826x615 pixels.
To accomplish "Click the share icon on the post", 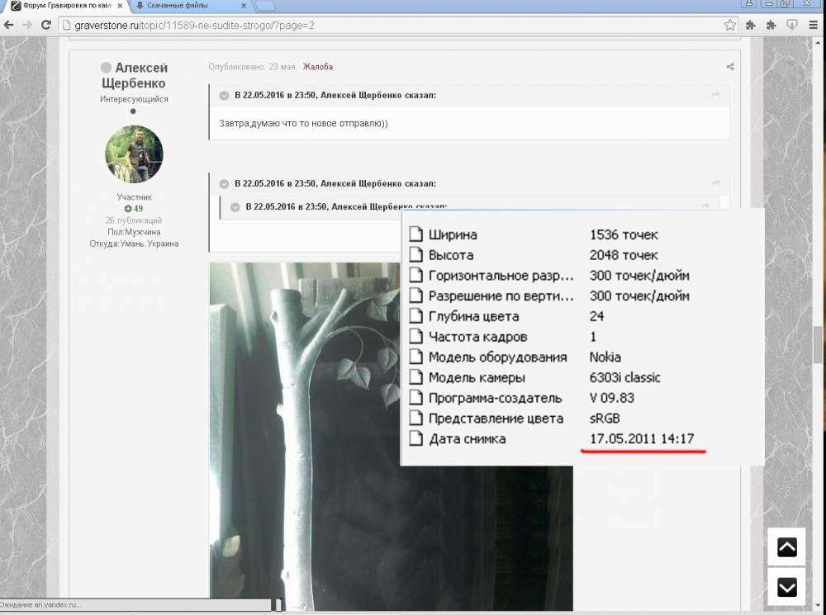I will (730, 67).
